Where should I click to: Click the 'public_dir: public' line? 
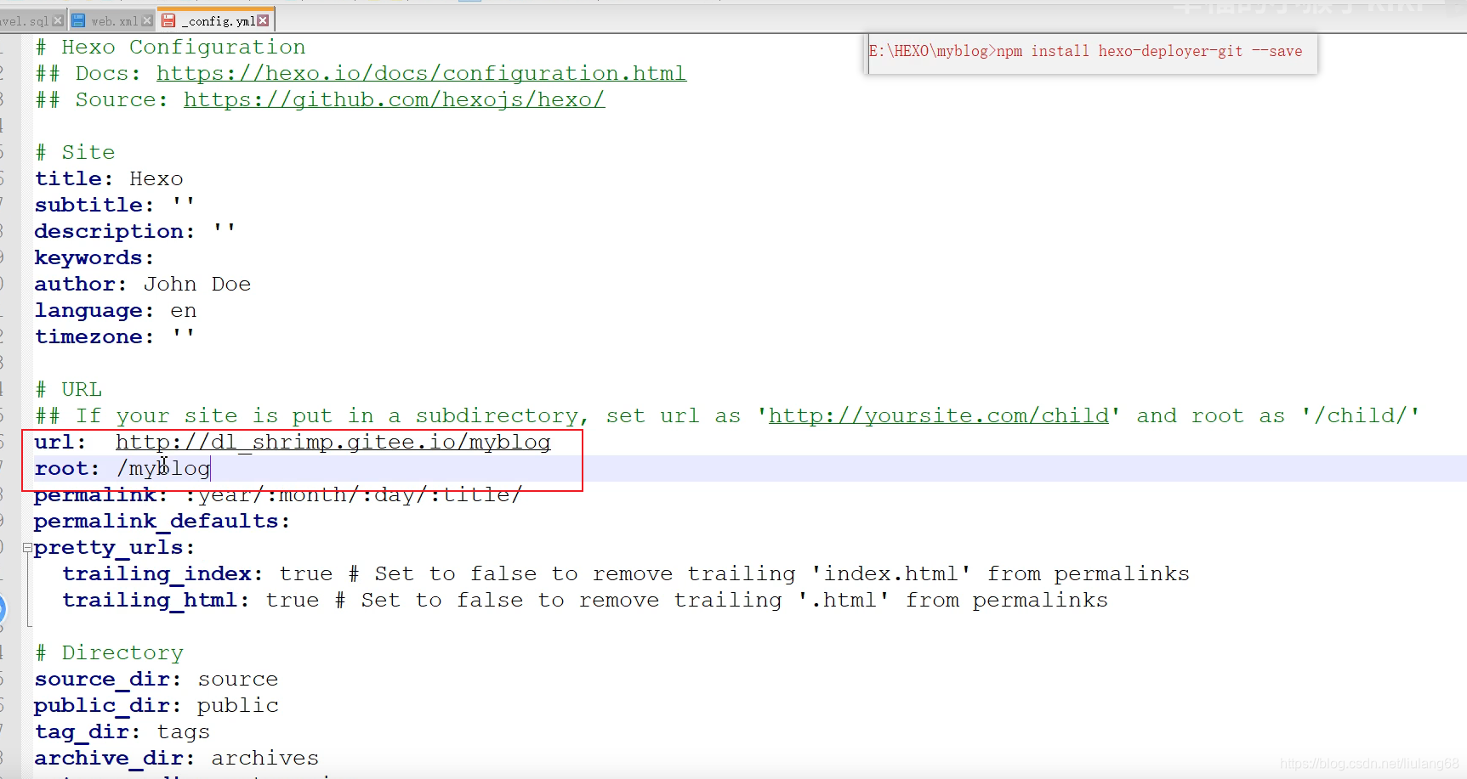pyautogui.click(x=156, y=706)
